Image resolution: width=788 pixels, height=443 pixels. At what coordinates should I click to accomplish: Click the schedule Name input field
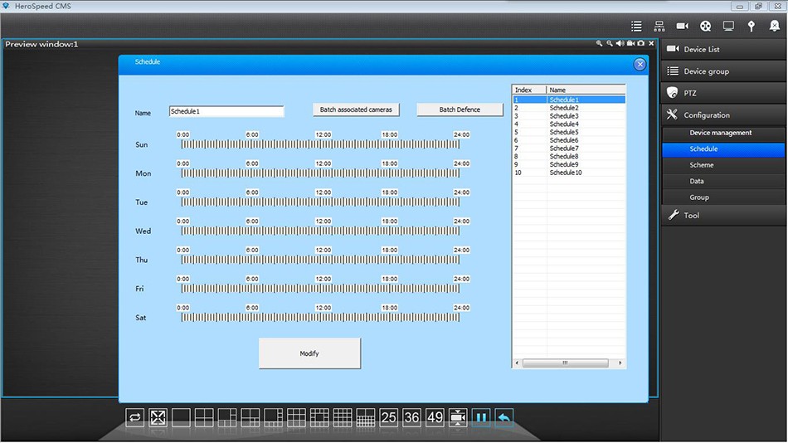click(x=226, y=111)
